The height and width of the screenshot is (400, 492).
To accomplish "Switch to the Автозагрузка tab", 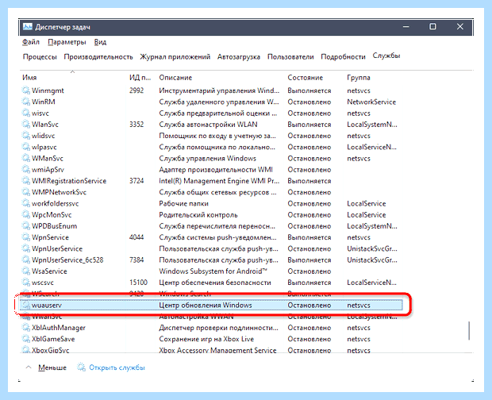I will [239, 57].
